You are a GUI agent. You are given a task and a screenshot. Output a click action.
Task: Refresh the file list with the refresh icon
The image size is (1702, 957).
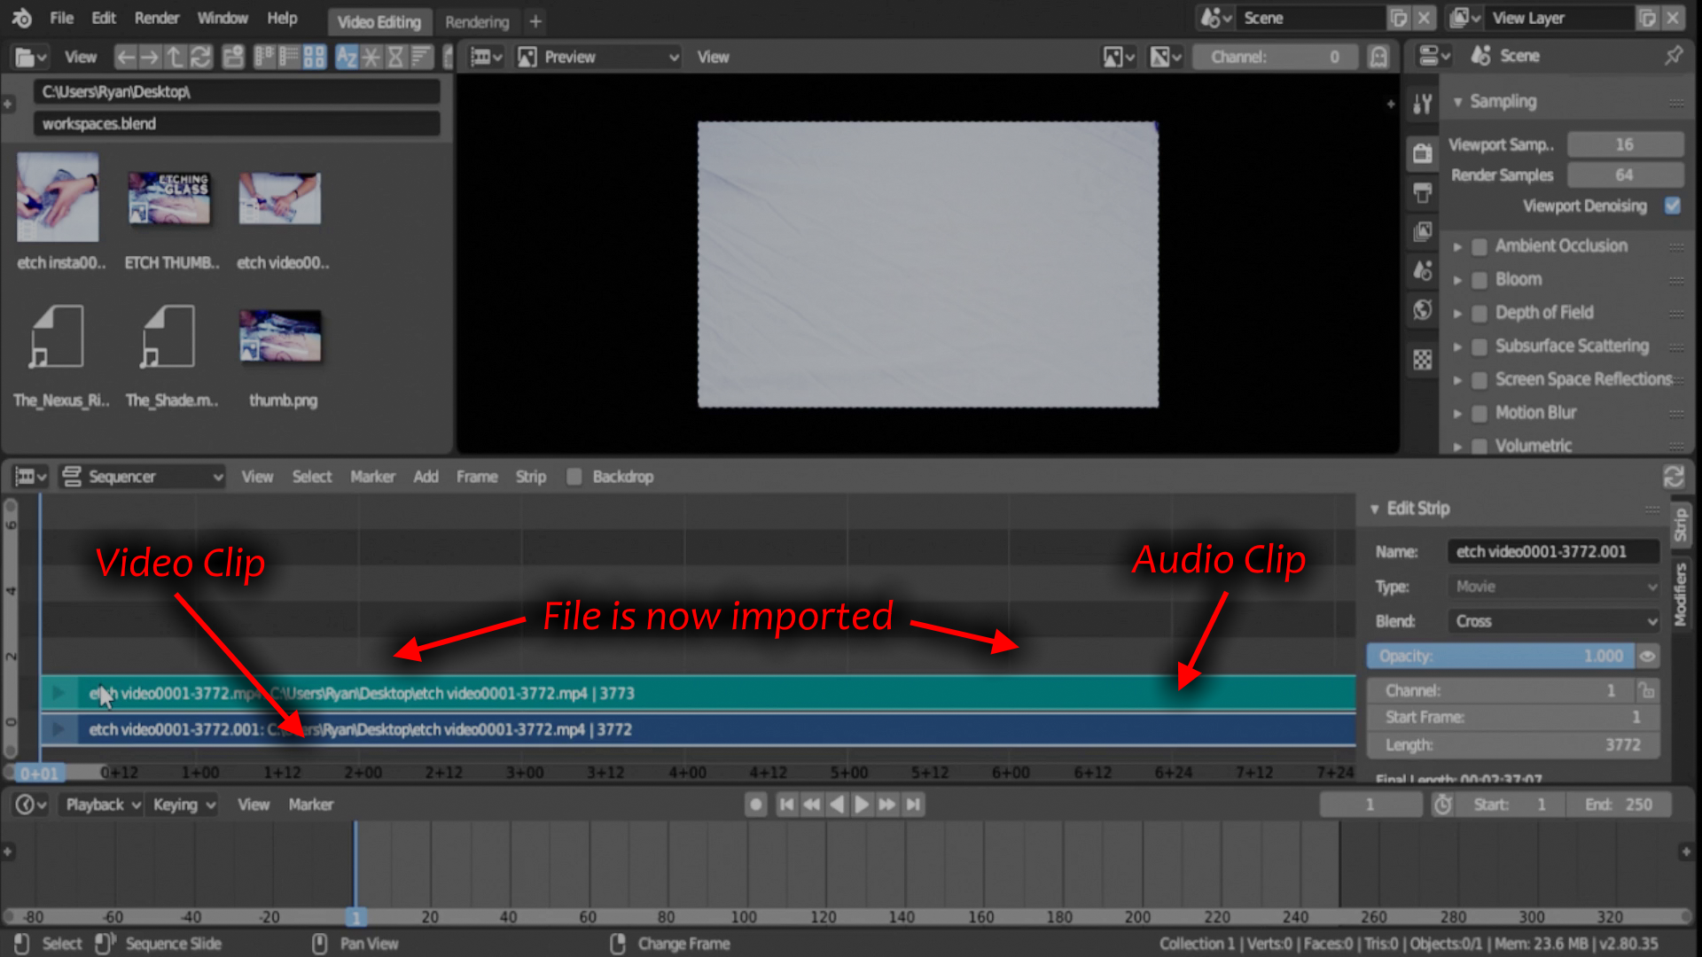click(202, 56)
